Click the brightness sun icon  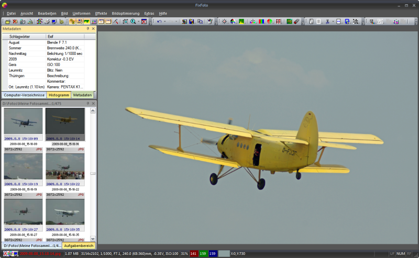click(225, 21)
